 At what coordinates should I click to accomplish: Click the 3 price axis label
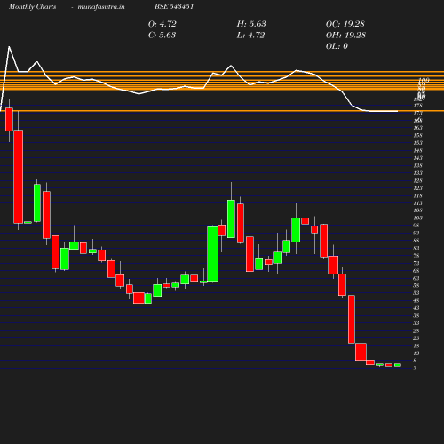click(415, 368)
